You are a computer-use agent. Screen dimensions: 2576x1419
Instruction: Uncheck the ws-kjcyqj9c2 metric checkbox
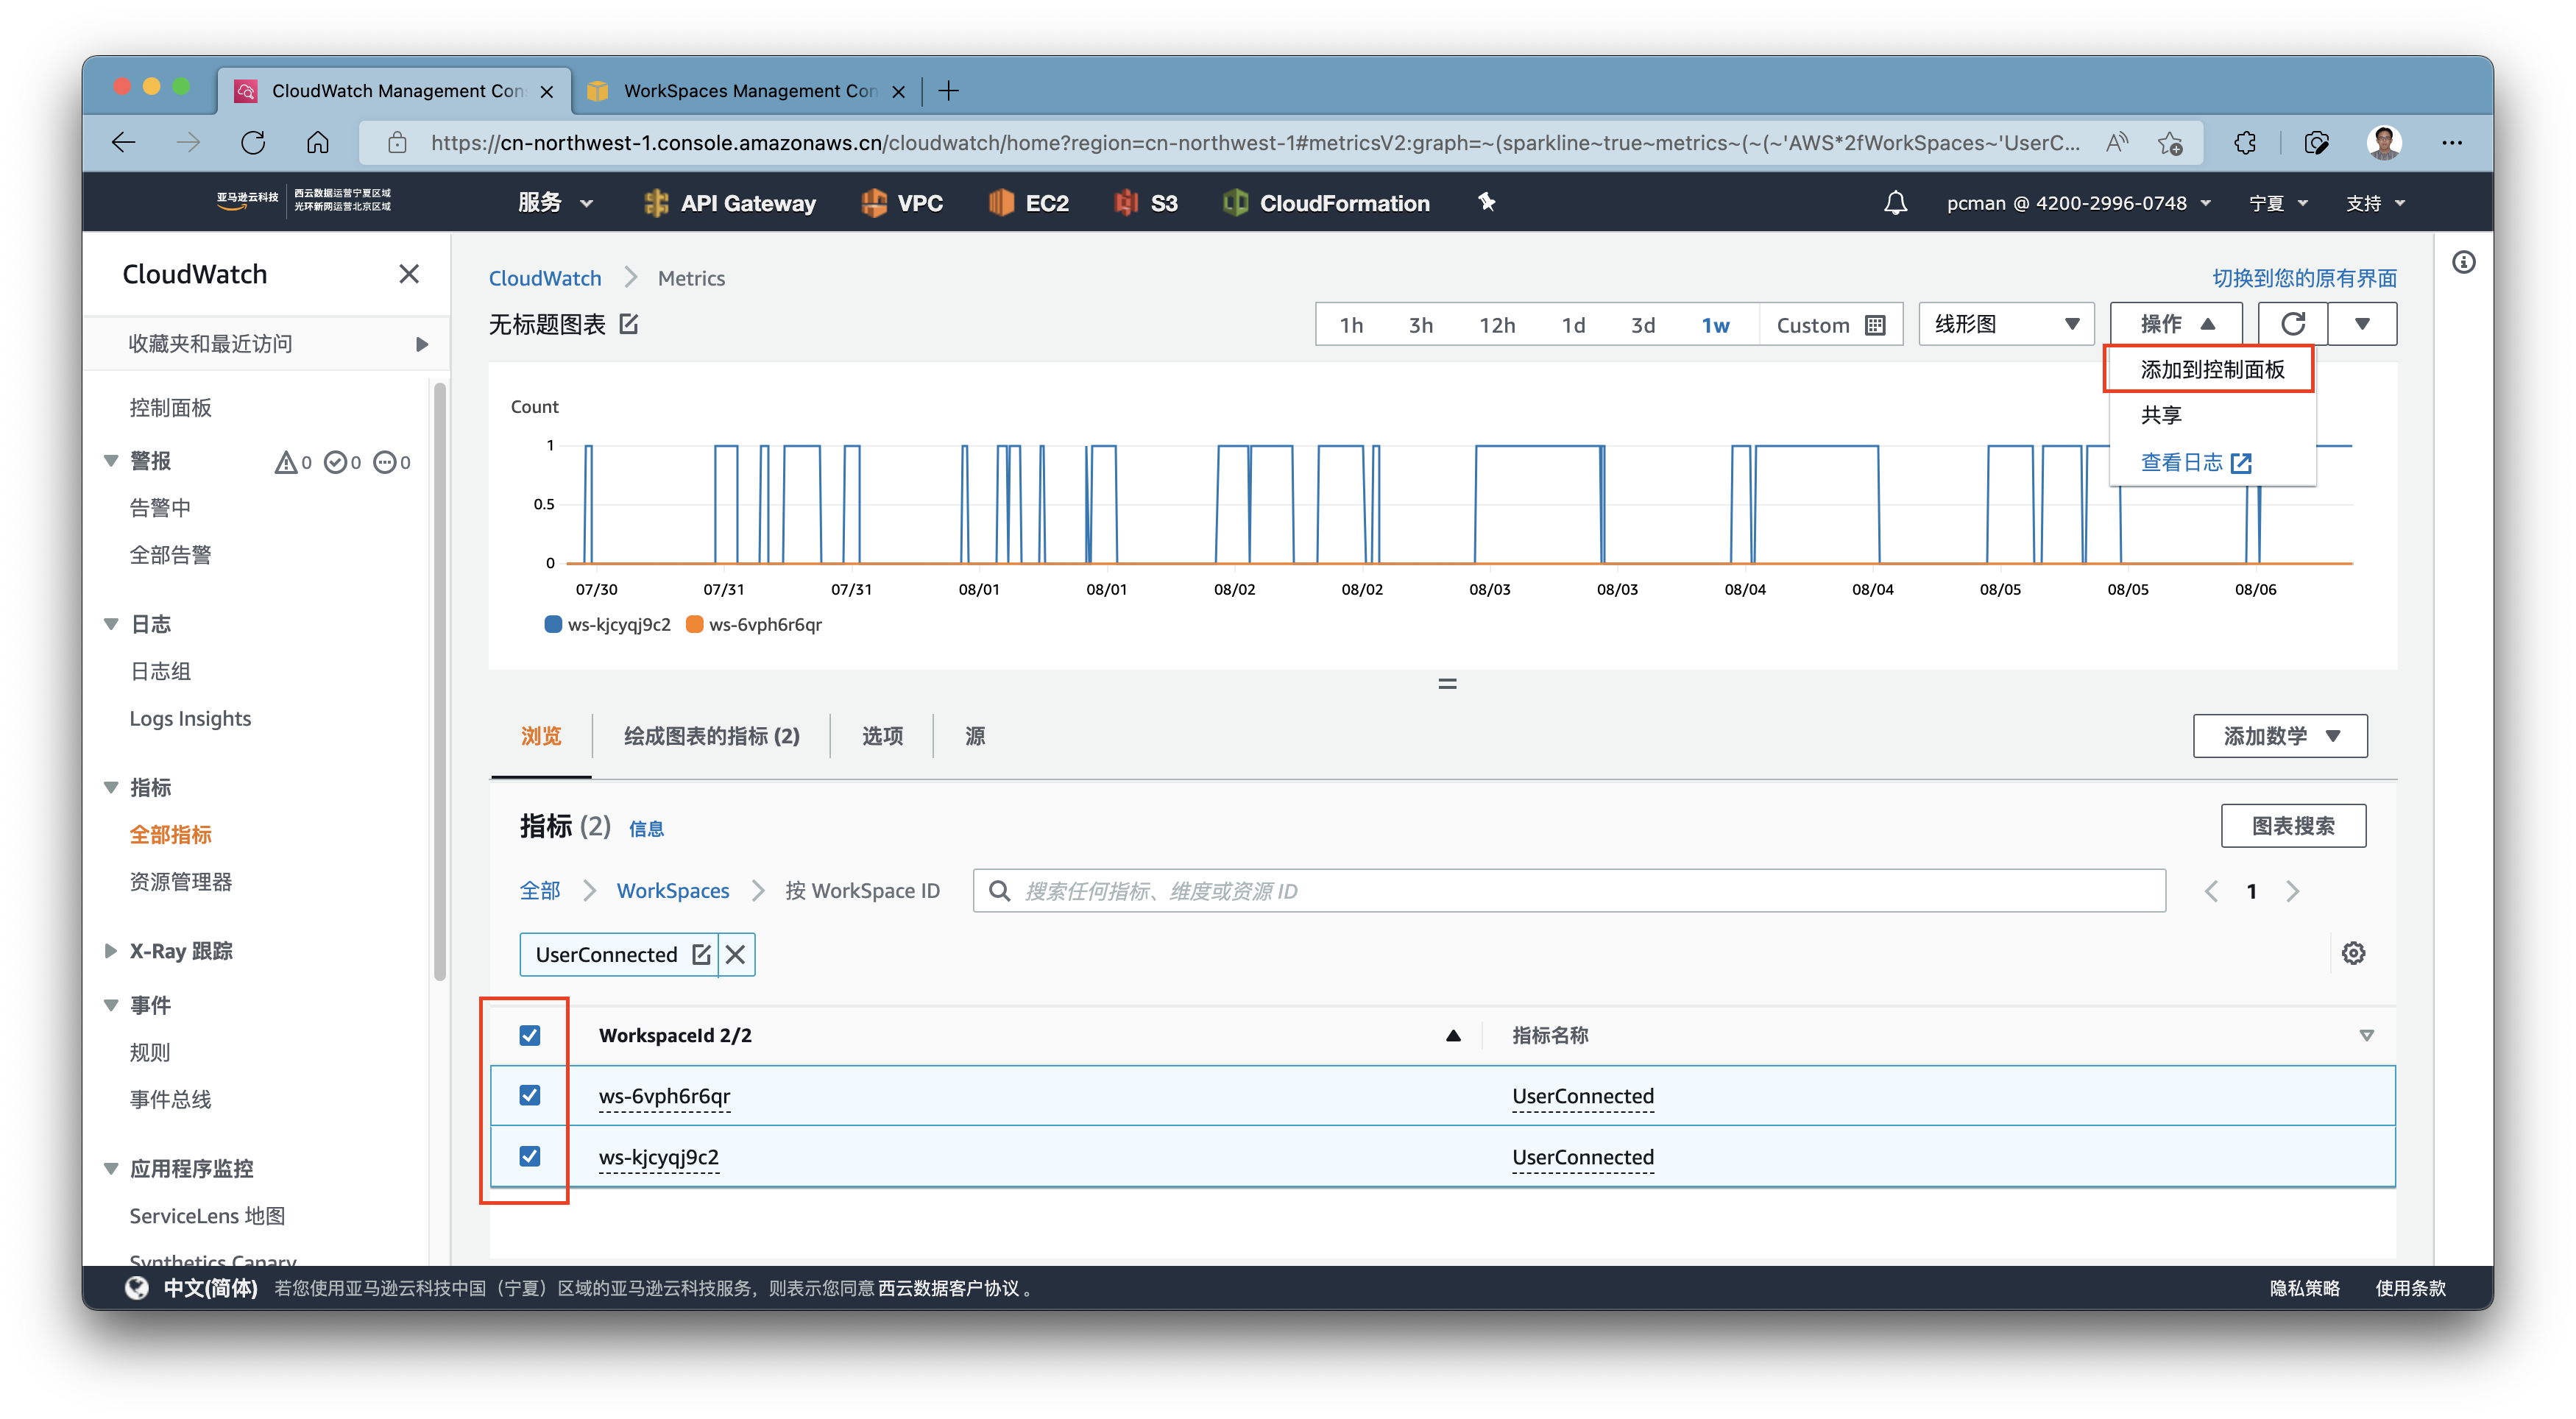point(530,1156)
